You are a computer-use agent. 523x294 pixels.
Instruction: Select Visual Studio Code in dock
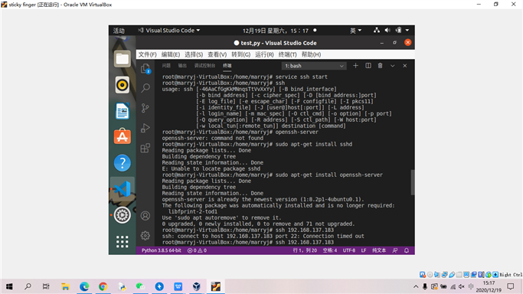pyautogui.click(x=123, y=189)
